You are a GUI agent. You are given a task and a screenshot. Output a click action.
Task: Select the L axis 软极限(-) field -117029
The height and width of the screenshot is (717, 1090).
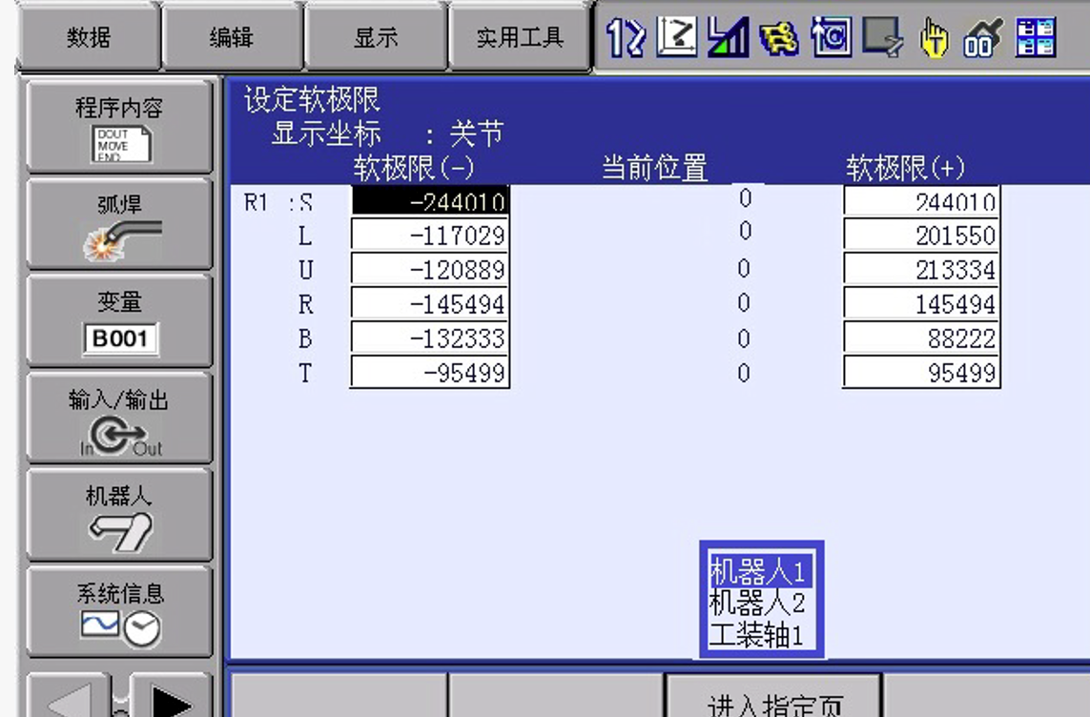tap(430, 236)
